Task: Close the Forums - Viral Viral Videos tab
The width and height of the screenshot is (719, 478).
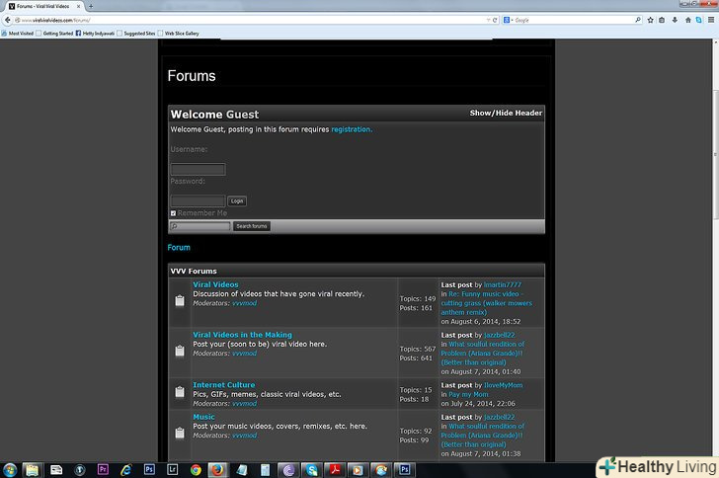Action: click(78, 7)
